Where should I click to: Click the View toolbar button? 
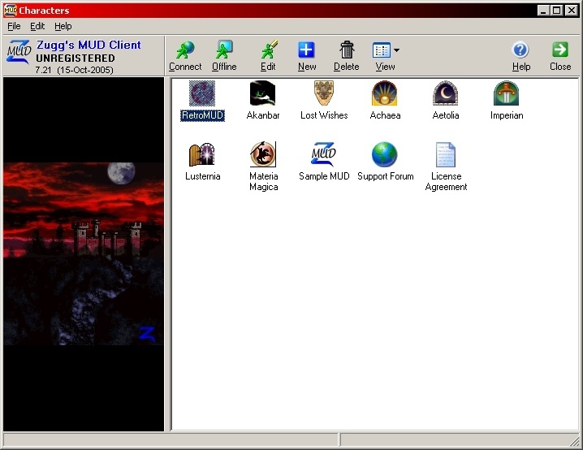[385, 56]
